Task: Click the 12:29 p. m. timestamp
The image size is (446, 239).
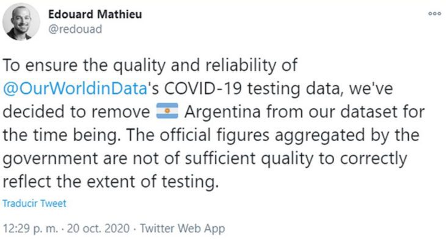Action: 30,228
